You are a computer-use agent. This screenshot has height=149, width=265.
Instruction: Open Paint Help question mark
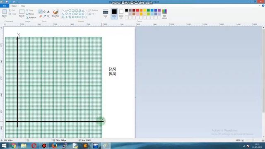point(263,6)
